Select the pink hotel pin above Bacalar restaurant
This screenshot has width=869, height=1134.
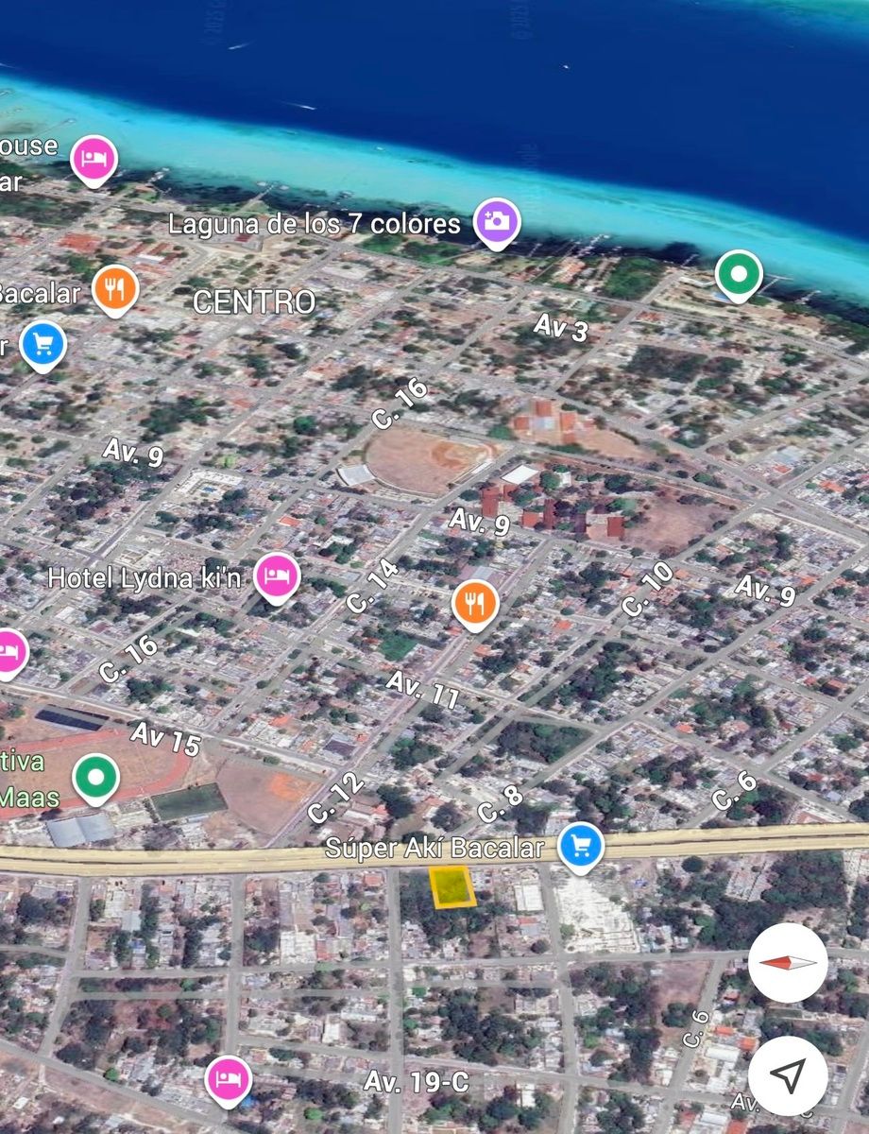[x=94, y=158]
